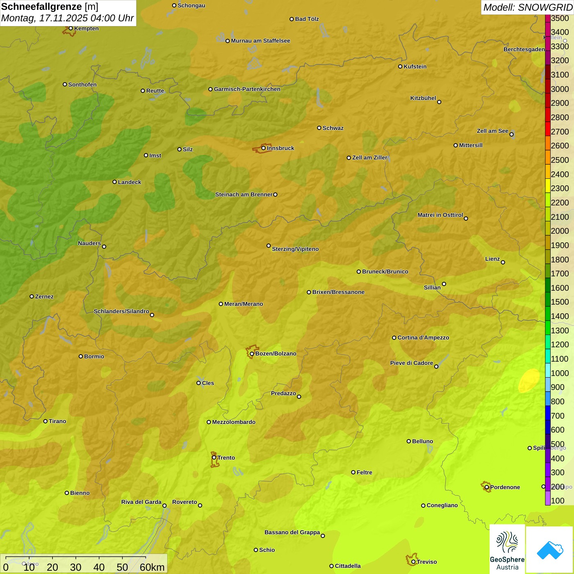The image size is (574, 574).
Task: Select the Sterzing/Vipiteno label
Action: [295, 249]
